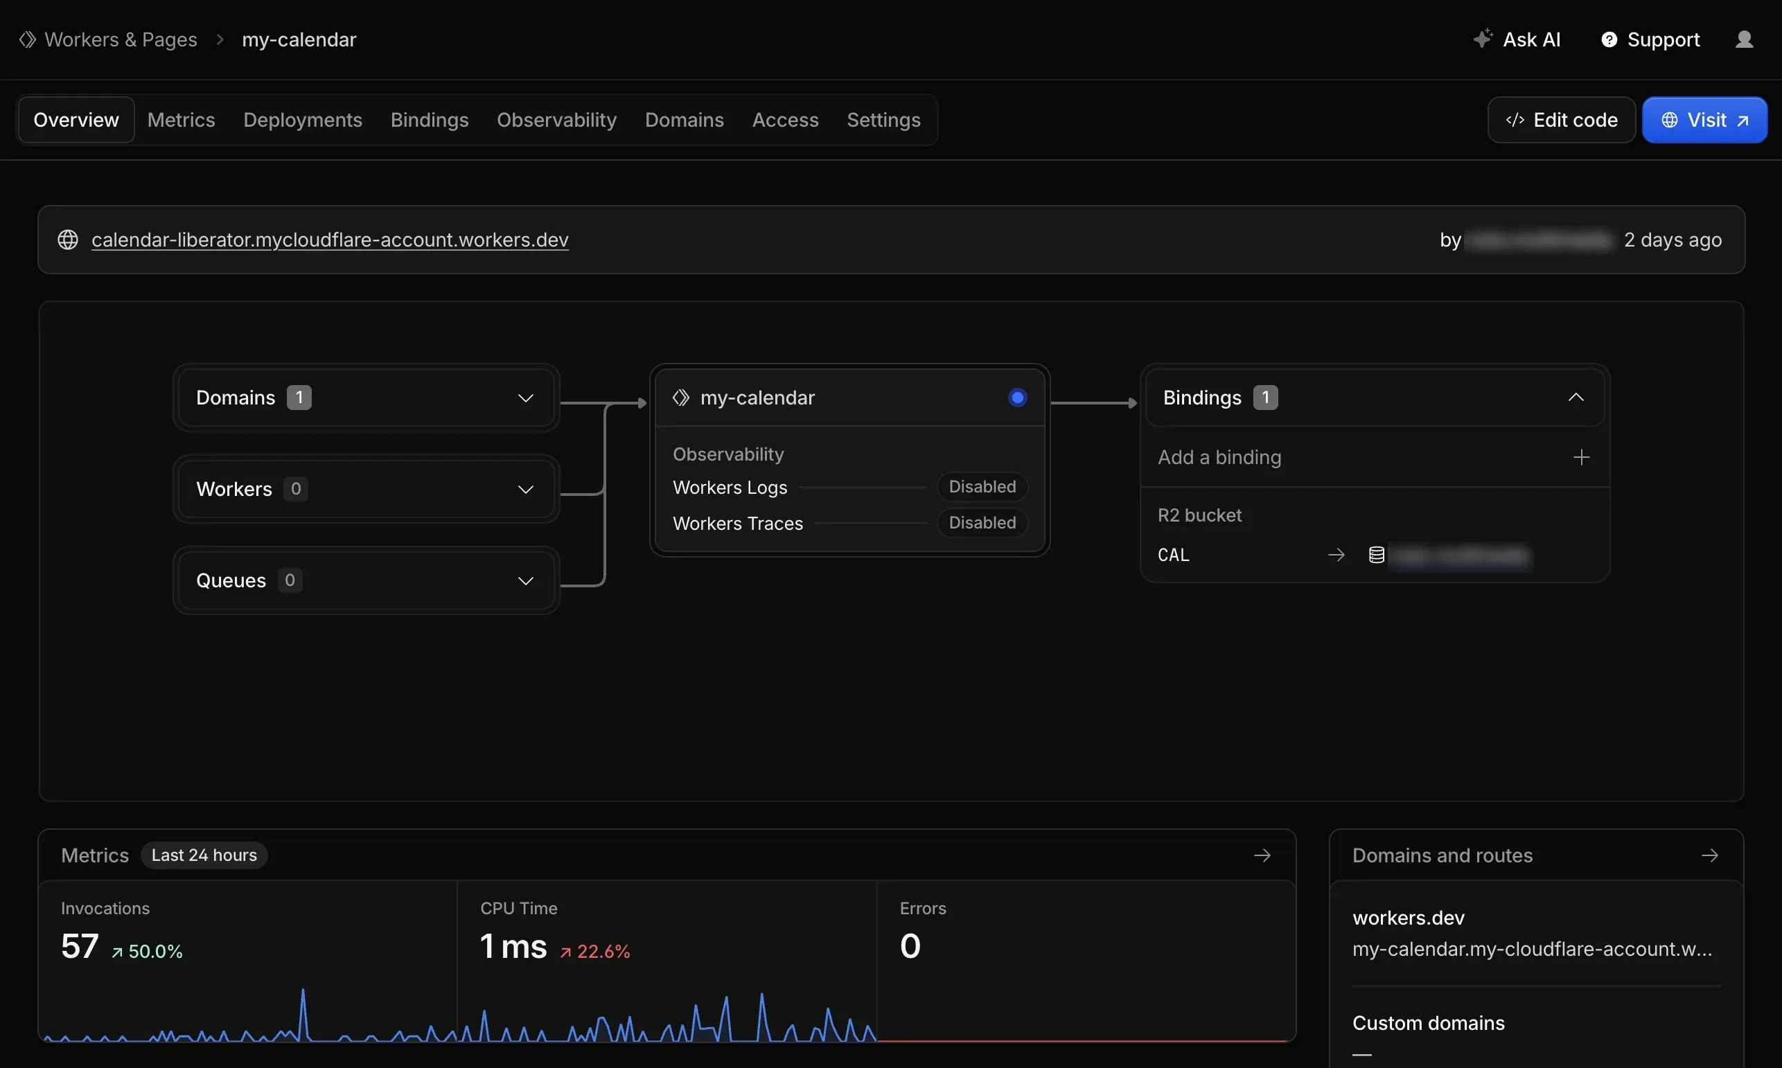
Task: Click the Errors value 0
Action: tap(910, 945)
